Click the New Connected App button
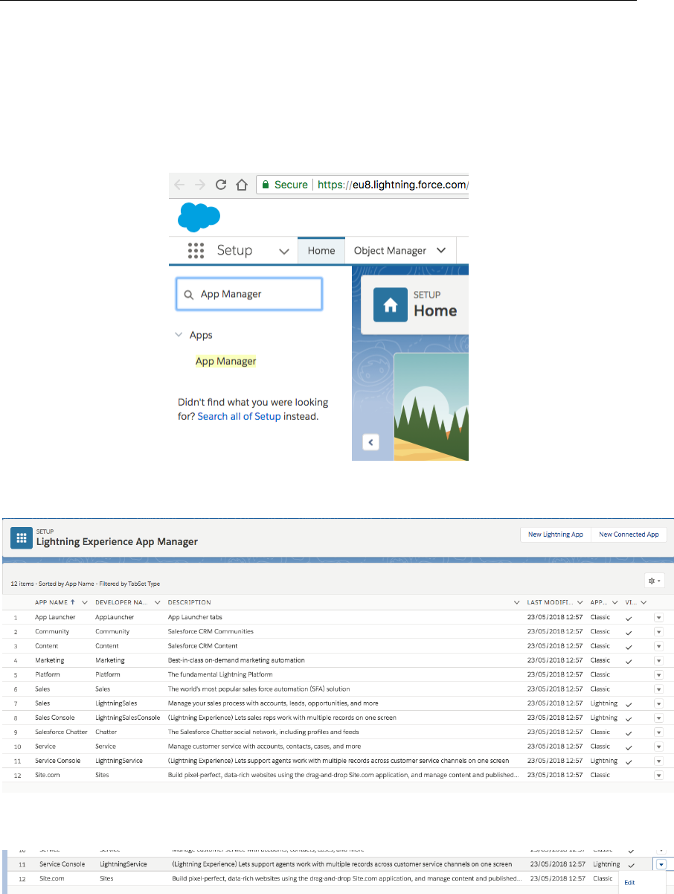674x894 pixels. pos(629,534)
